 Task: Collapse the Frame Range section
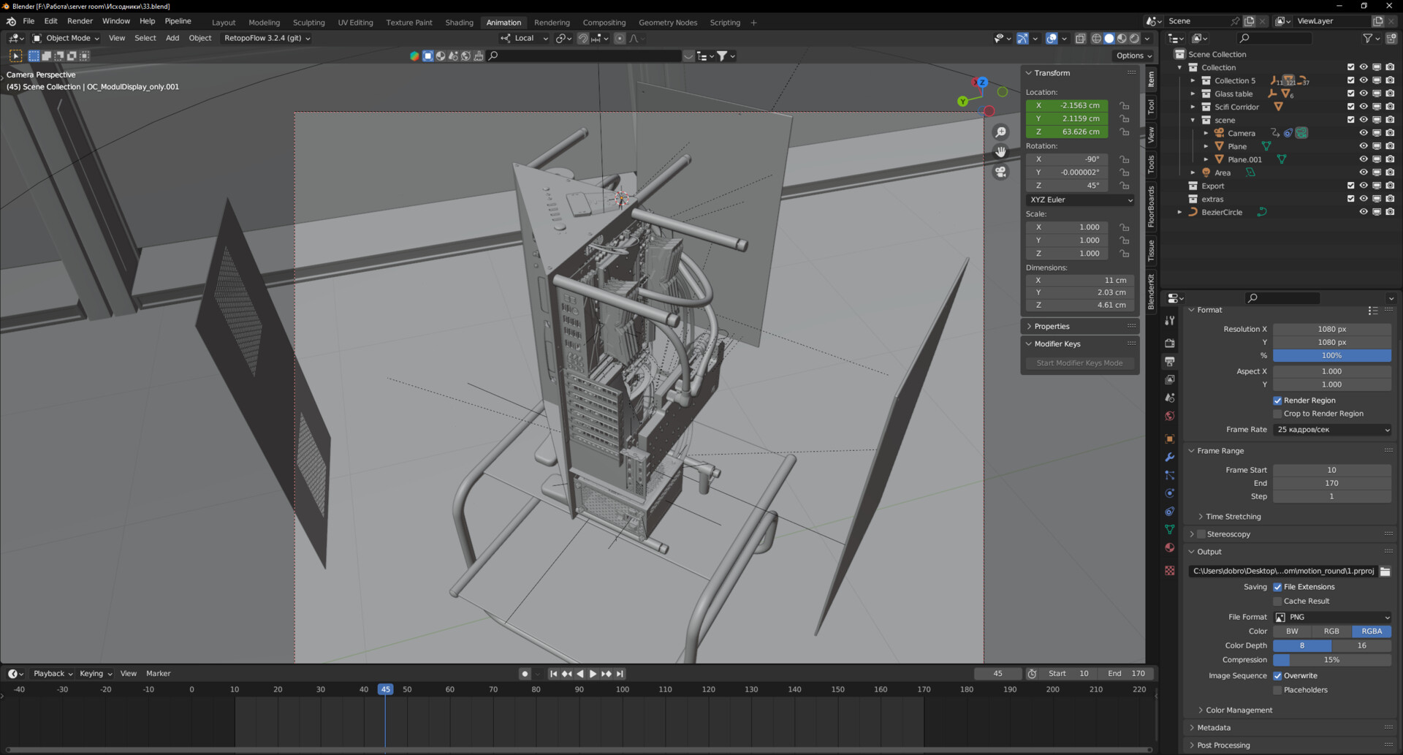[x=1192, y=450]
